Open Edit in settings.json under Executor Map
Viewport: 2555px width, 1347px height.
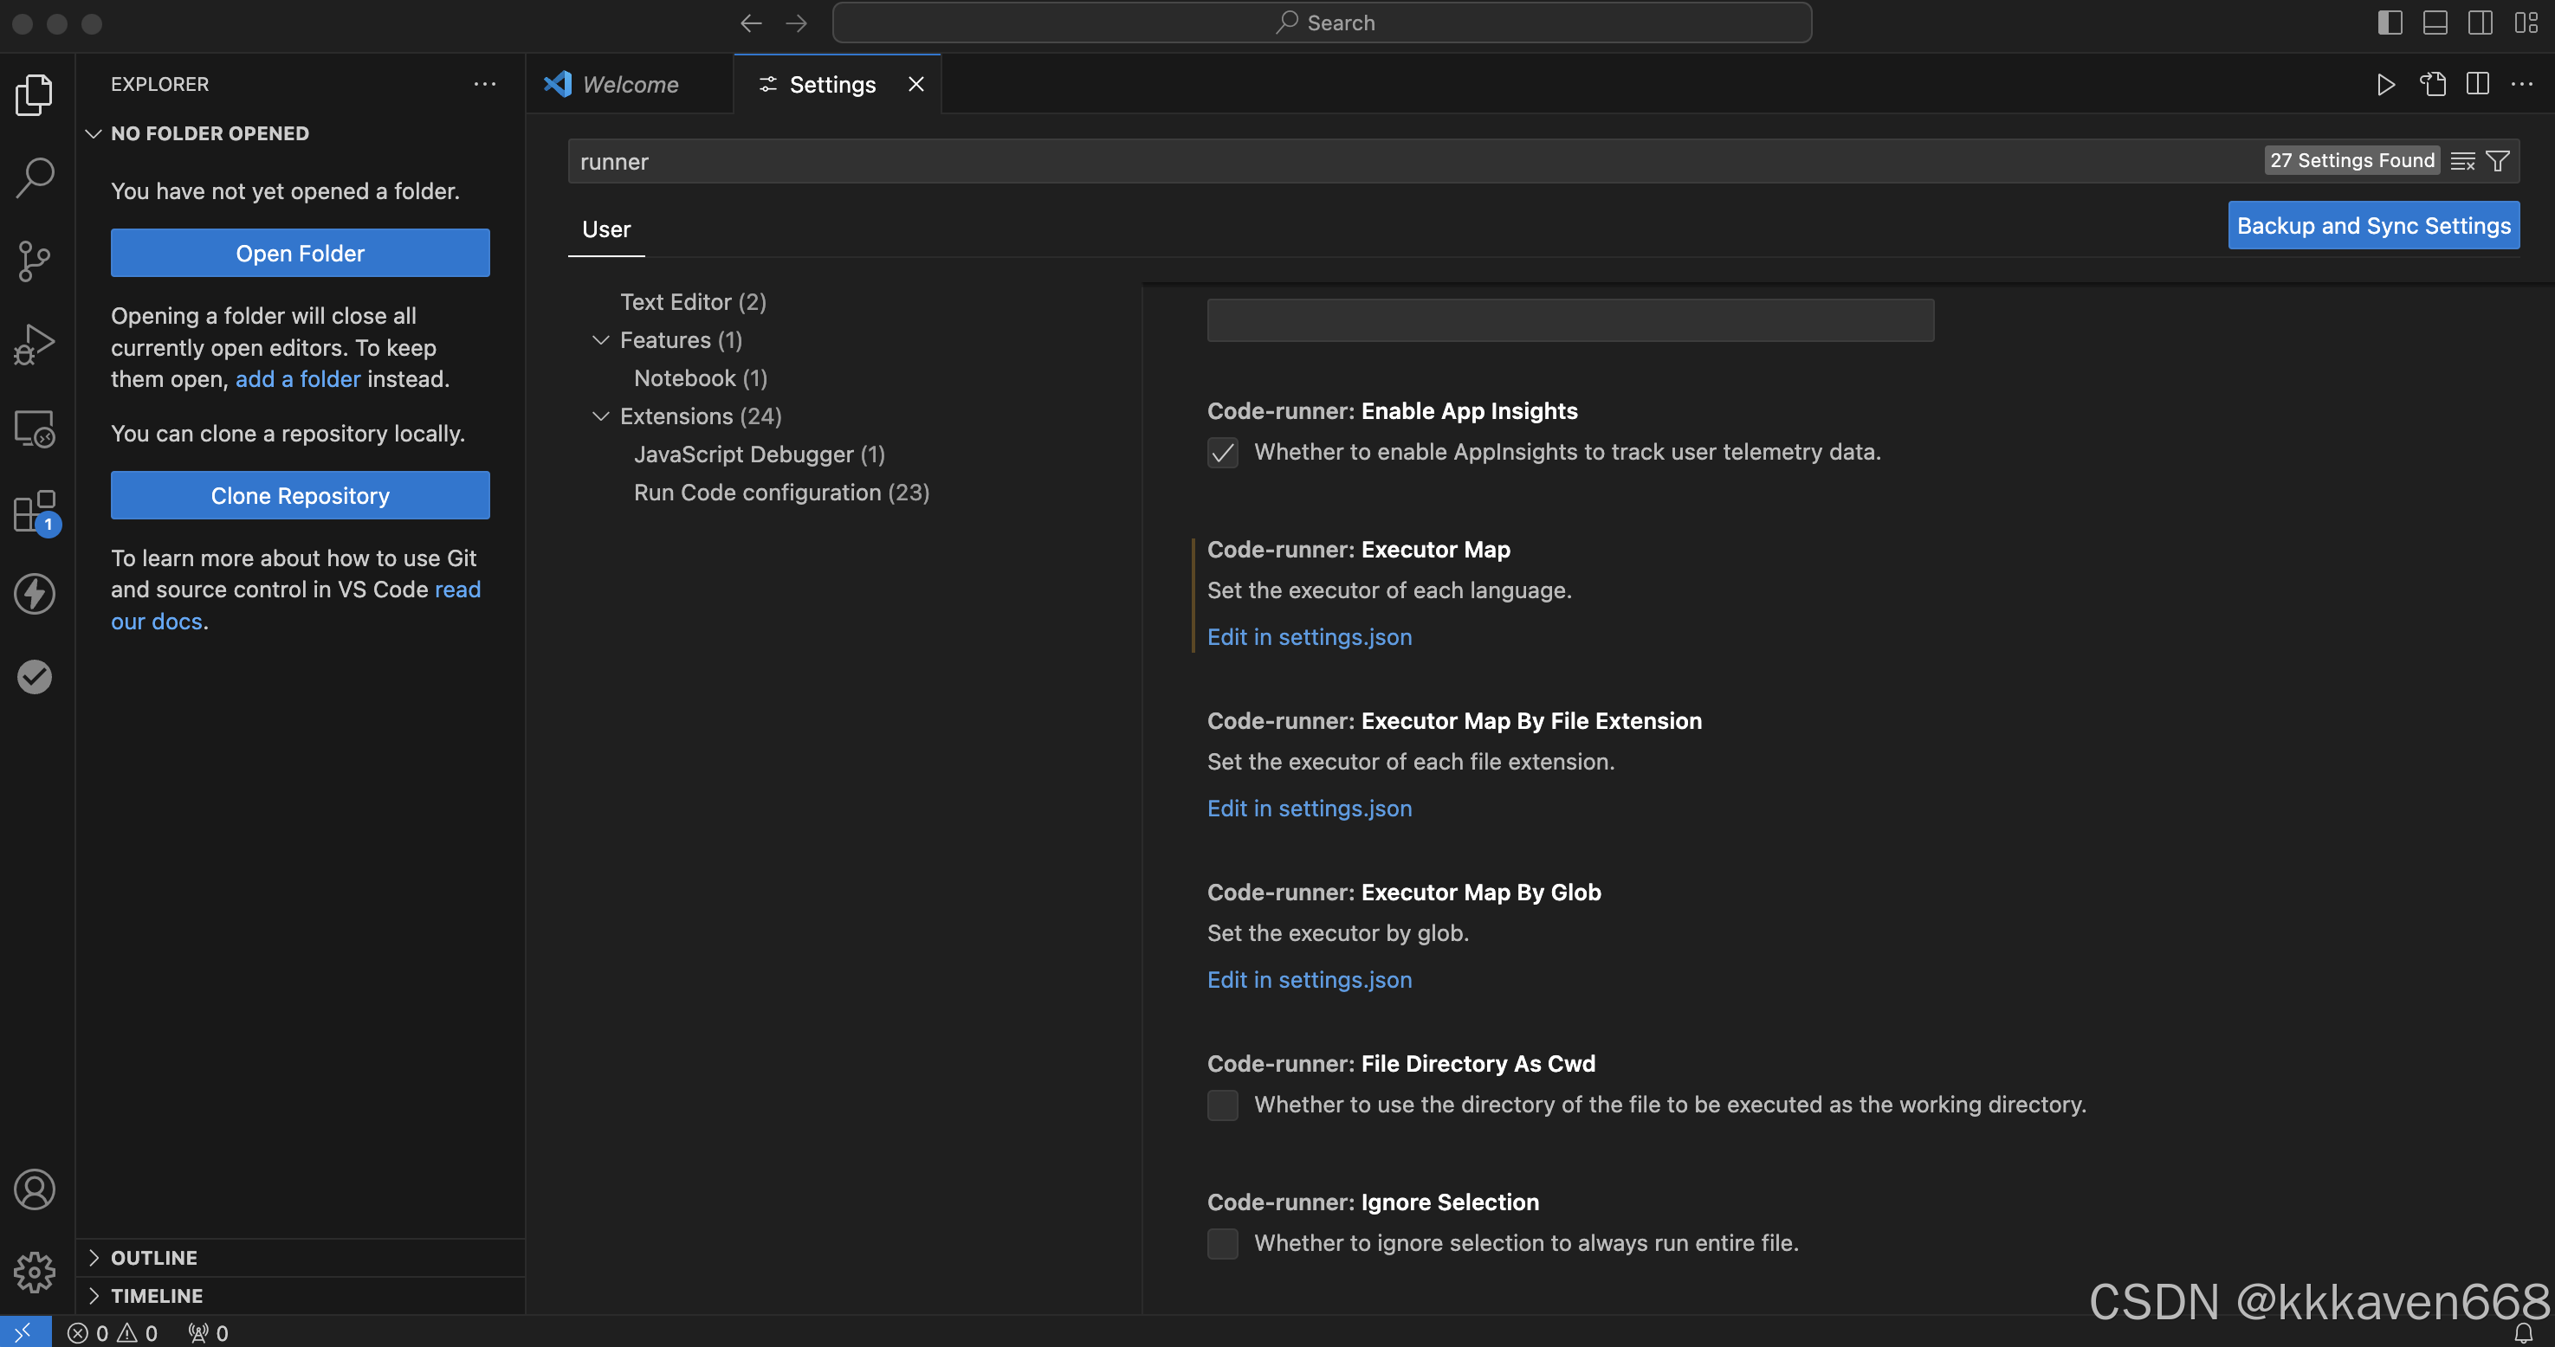click(1310, 636)
